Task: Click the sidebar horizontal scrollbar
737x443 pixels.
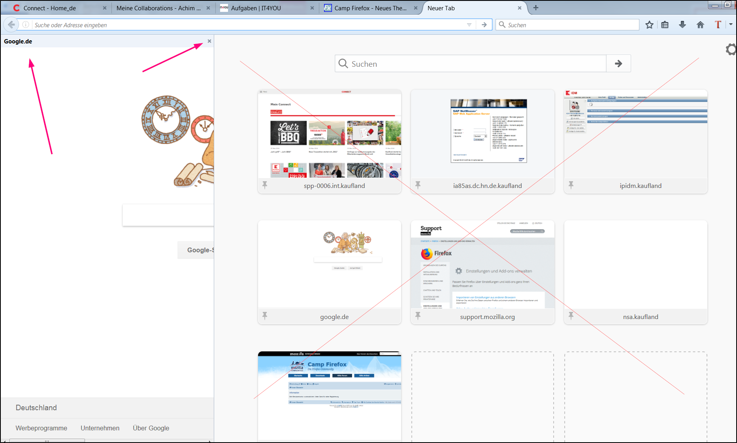Action: (47, 441)
